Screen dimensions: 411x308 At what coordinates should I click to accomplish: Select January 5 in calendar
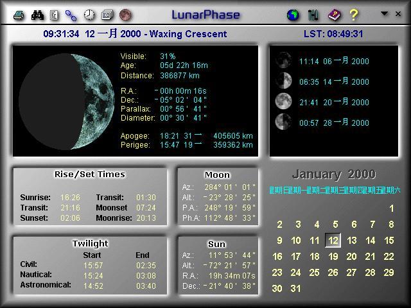point(335,225)
